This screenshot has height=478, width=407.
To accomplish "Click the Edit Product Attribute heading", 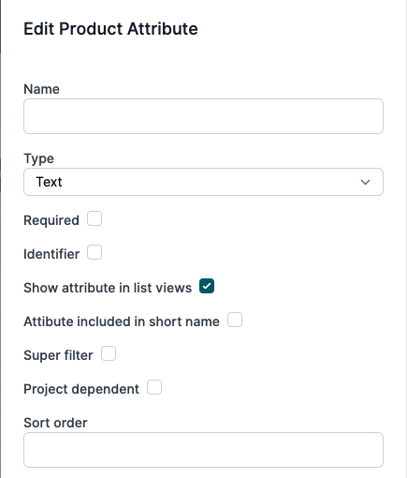I will (110, 29).
